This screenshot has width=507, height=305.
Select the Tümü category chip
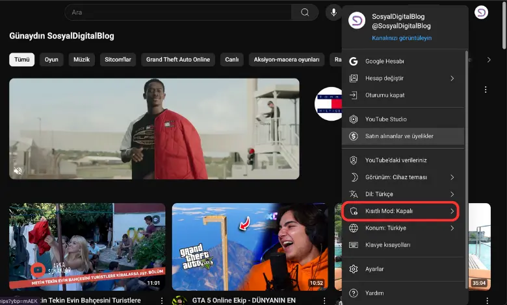pyautogui.click(x=21, y=60)
